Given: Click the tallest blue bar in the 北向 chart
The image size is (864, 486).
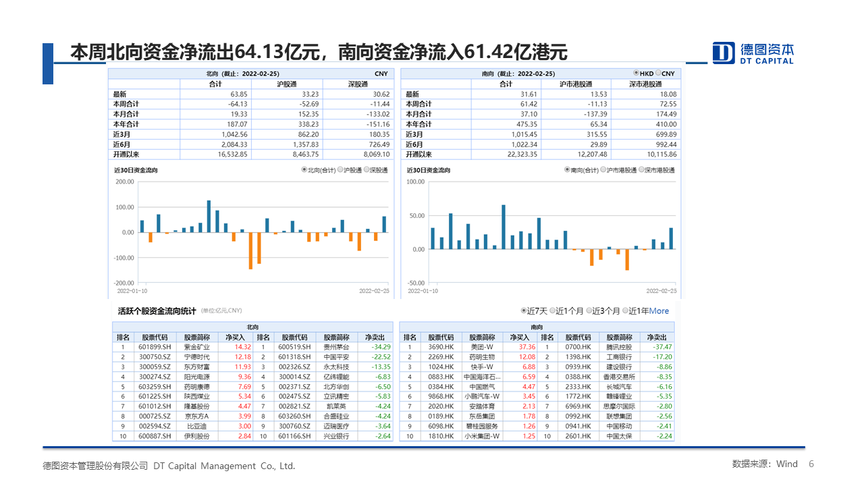Looking at the screenshot, I should pos(209,216).
